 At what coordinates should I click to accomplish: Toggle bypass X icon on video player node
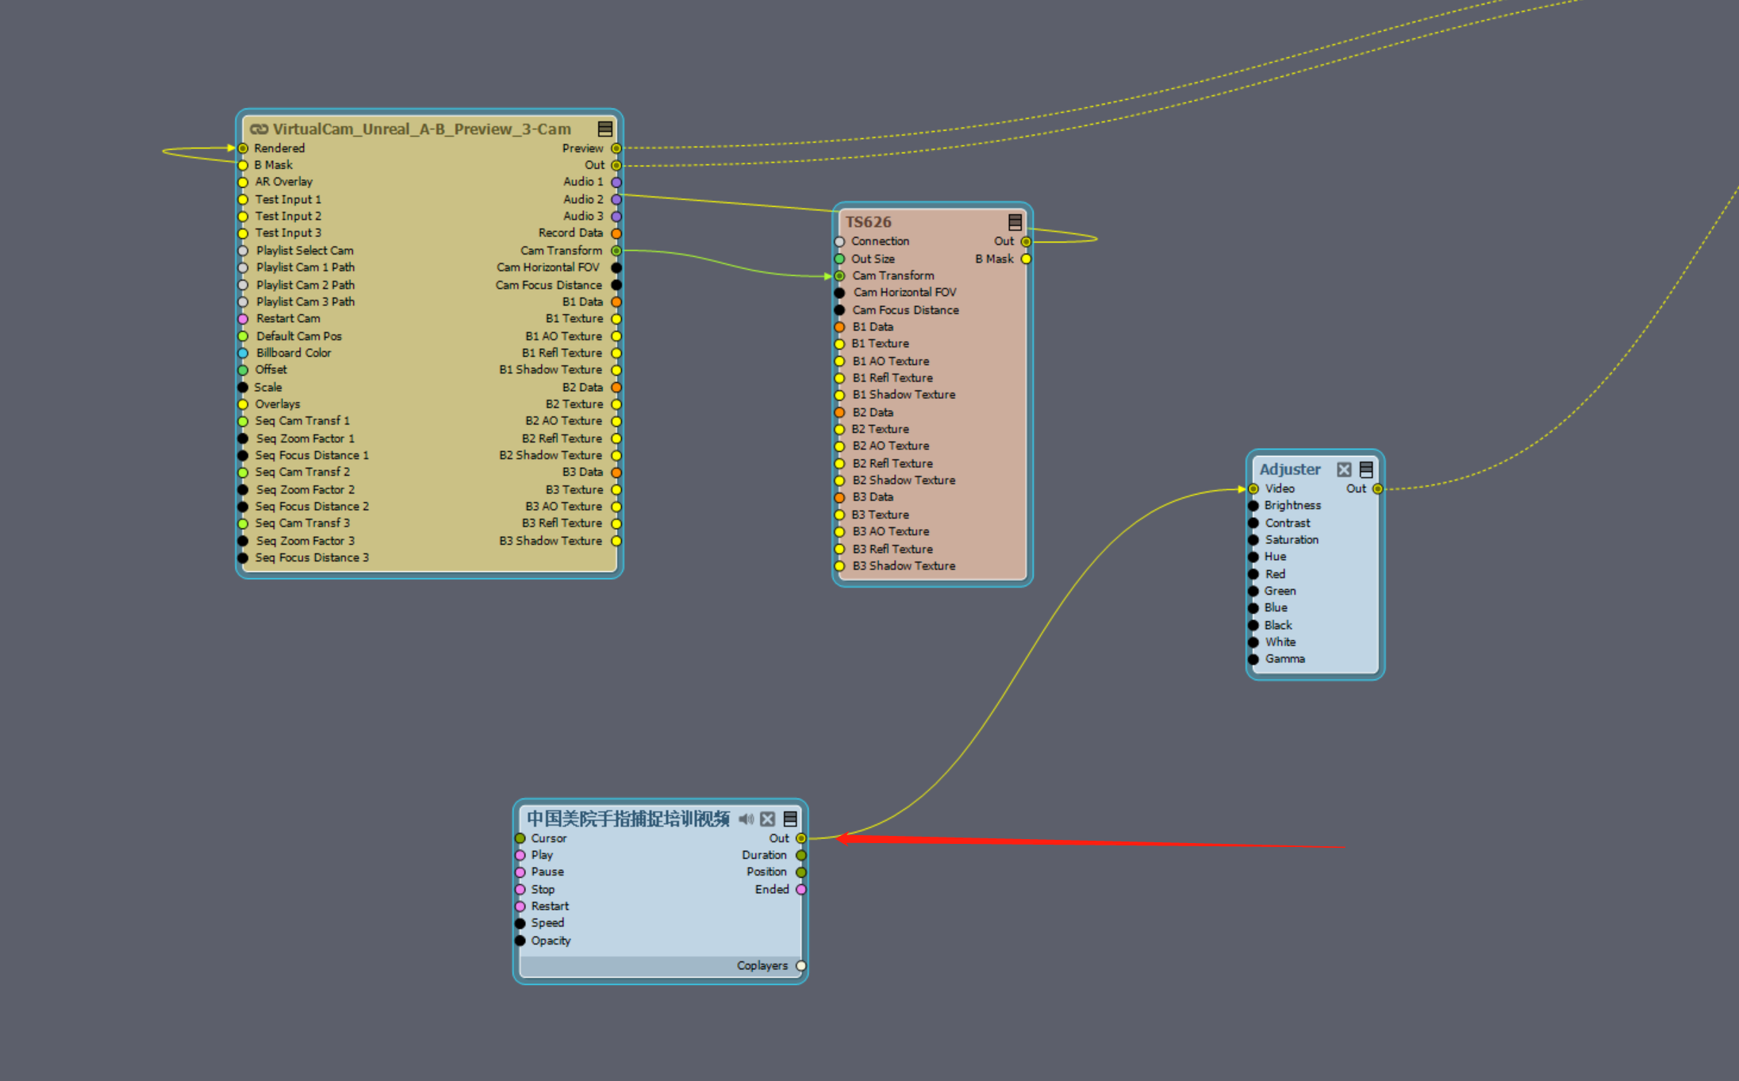coord(767,818)
